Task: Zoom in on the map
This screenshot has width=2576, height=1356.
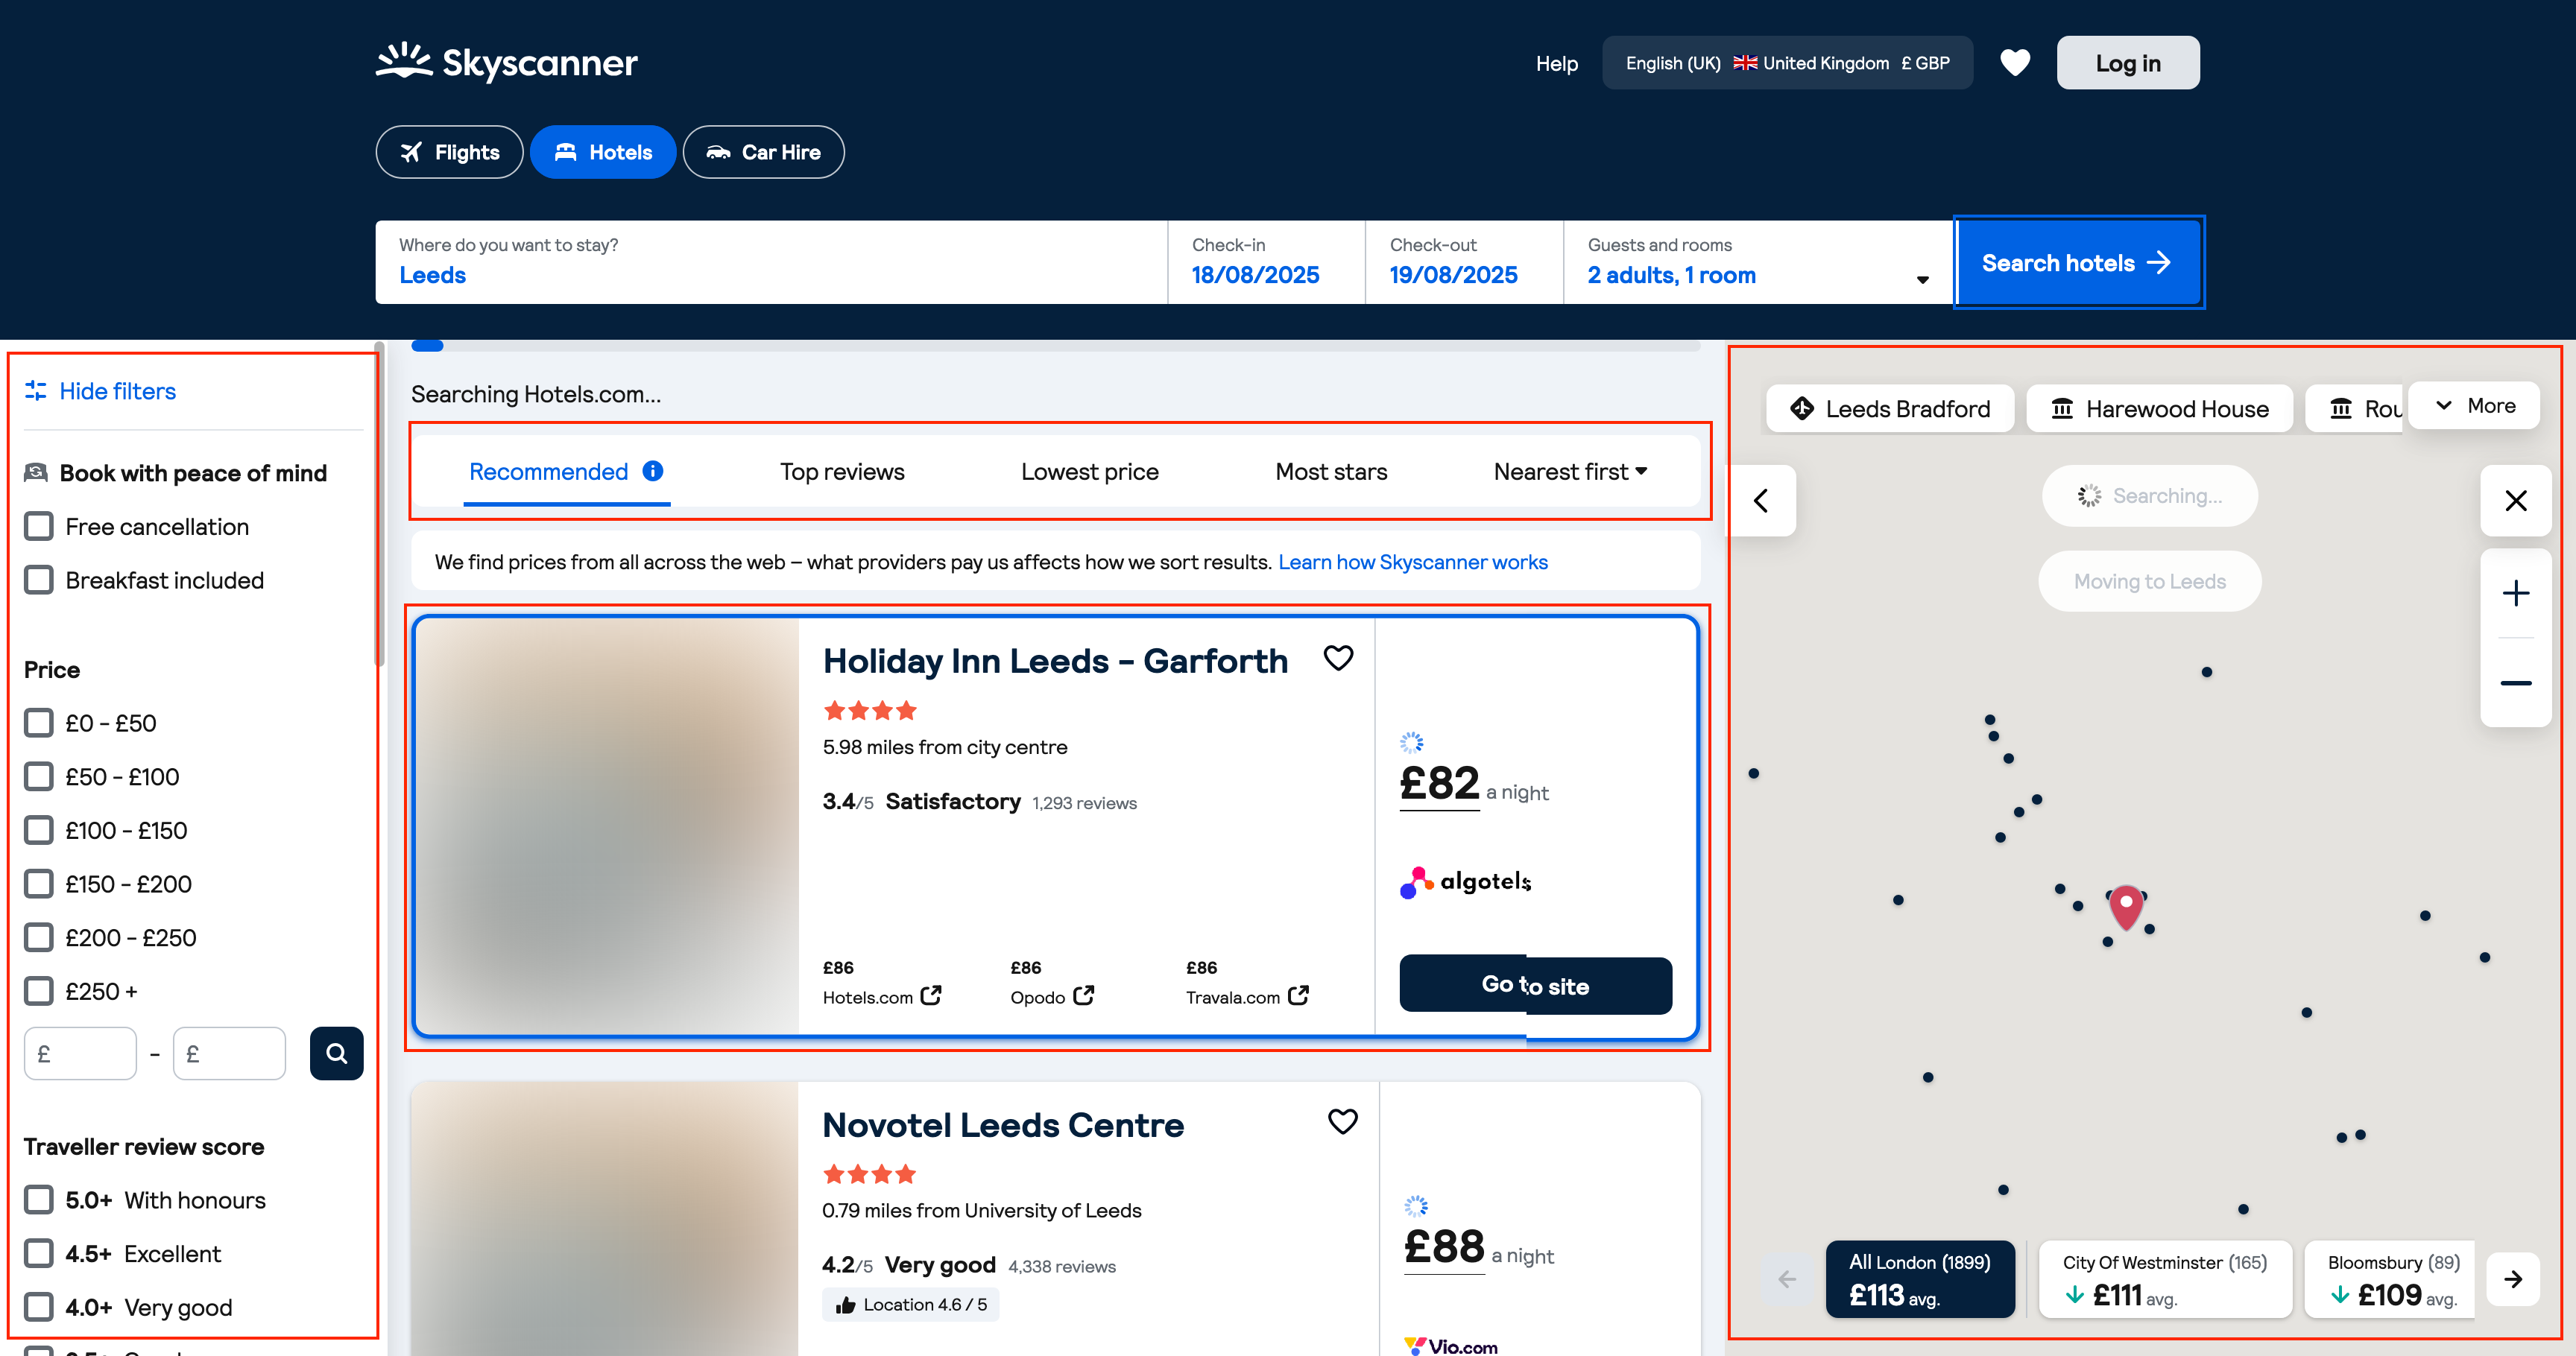Action: [2516, 592]
